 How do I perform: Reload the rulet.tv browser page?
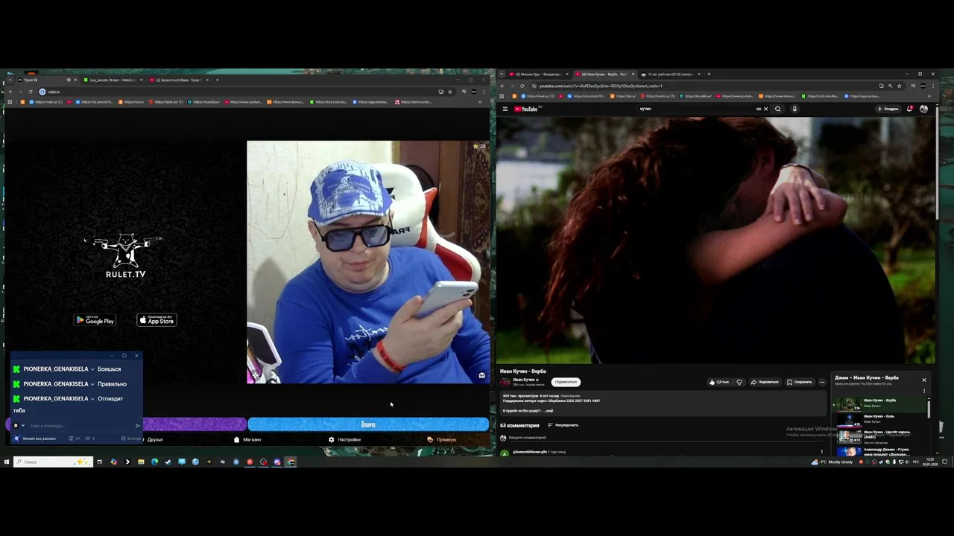point(31,92)
